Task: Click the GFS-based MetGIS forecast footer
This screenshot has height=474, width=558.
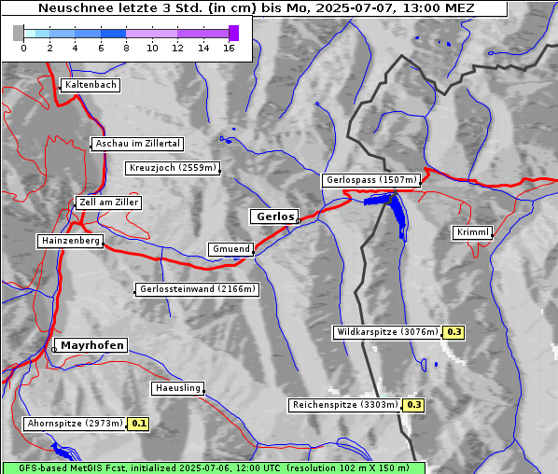Action: [x=214, y=468]
